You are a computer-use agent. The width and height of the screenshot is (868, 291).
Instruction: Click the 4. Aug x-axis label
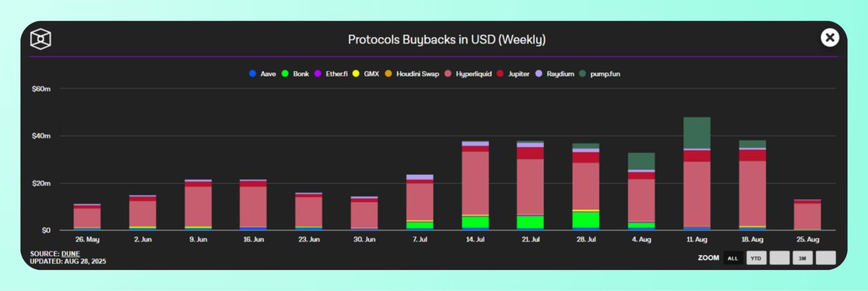point(641,240)
